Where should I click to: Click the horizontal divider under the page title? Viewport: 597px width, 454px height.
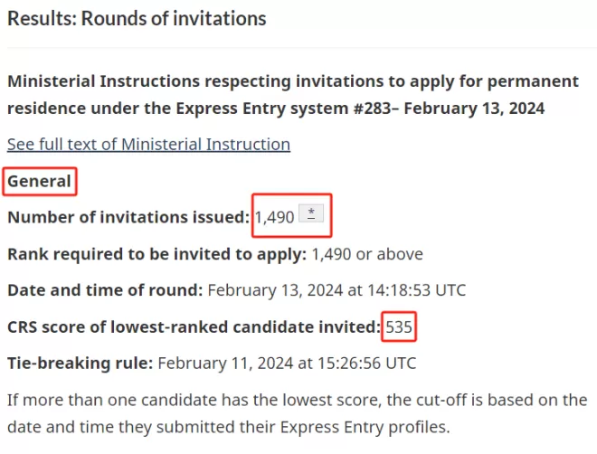(x=302, y=48)
